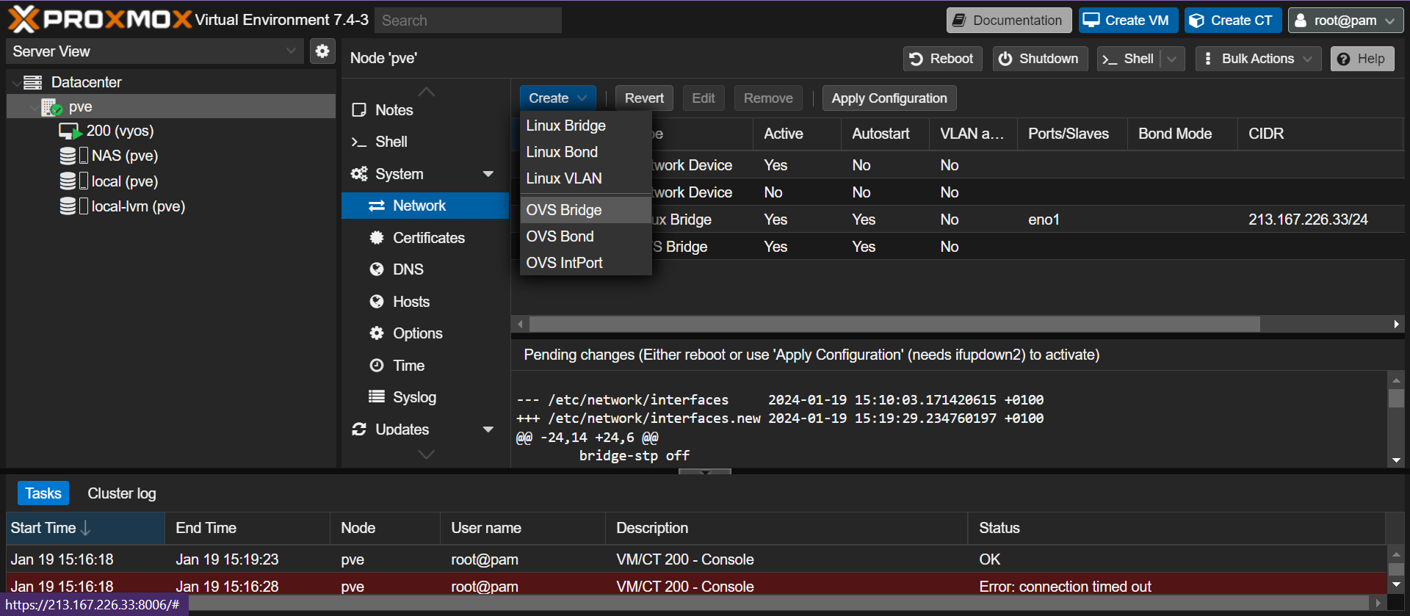Viewport: 1410px width, 616px height.
Task: Toggle the Create dropdown button
Action: click(557, 98)
